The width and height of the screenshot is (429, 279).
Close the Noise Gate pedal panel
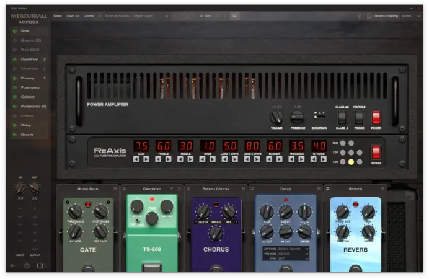click(x=115, y=188)
